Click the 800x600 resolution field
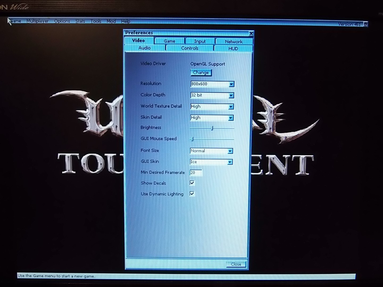 coord(210,84)
